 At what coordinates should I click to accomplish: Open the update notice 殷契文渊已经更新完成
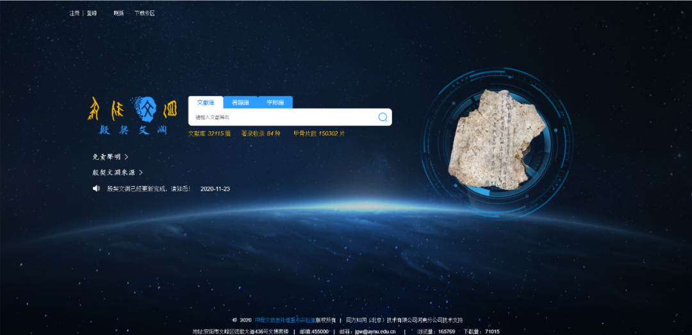click(149, 189)
